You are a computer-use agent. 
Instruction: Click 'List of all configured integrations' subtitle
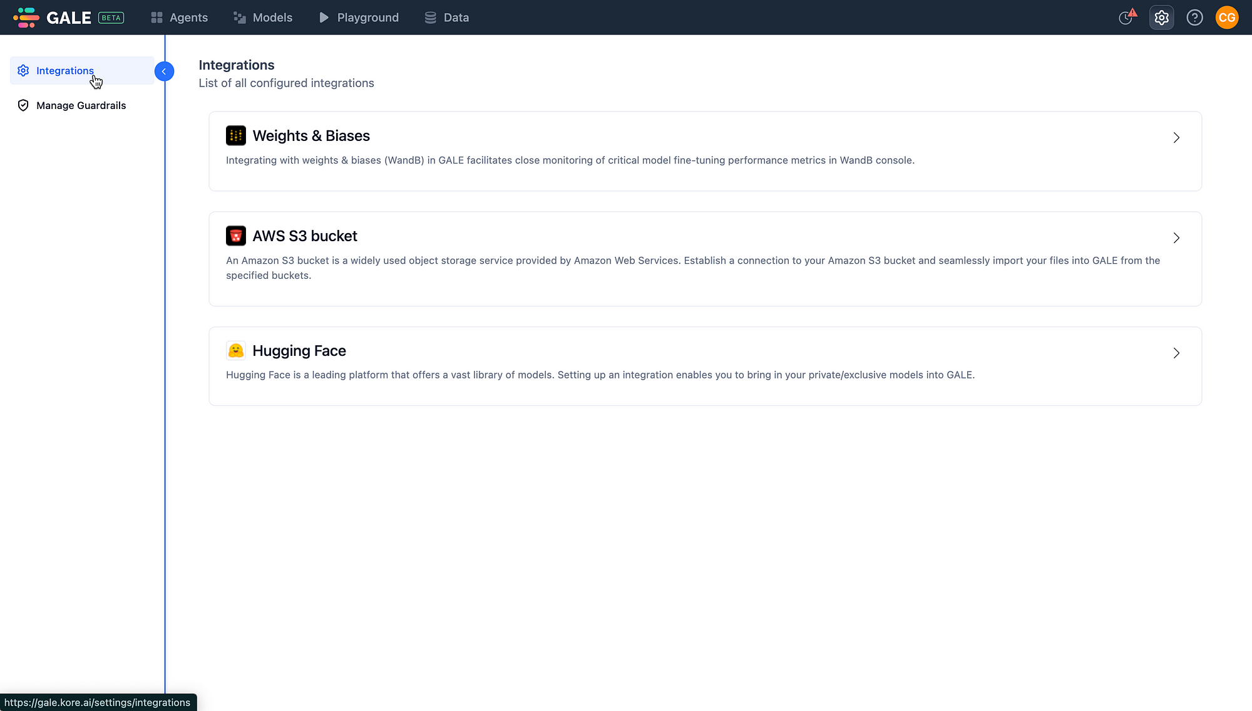click(x=286, y=83)
